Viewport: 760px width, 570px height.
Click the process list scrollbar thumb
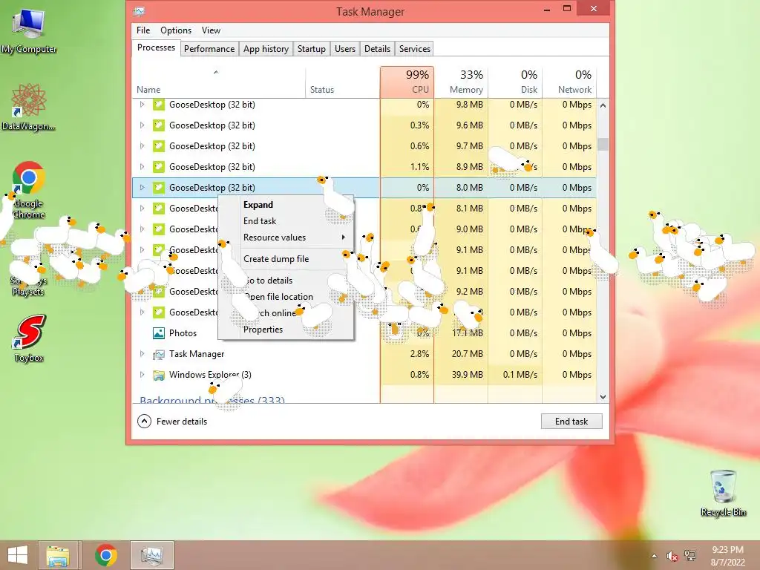tap(603, 145)
